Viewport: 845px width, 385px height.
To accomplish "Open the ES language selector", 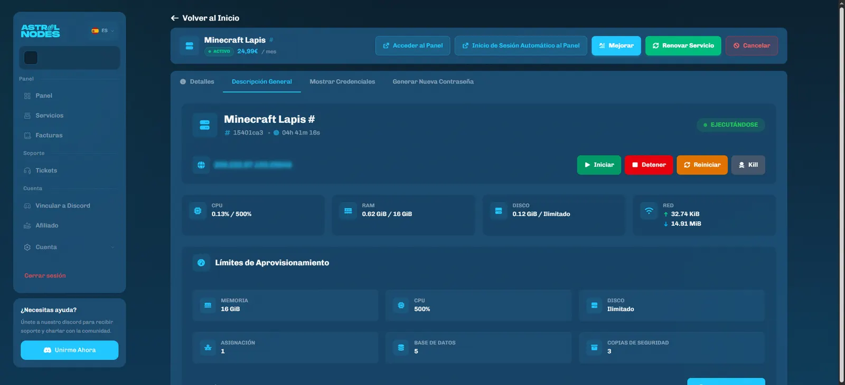I will click(x=103, y=31).
